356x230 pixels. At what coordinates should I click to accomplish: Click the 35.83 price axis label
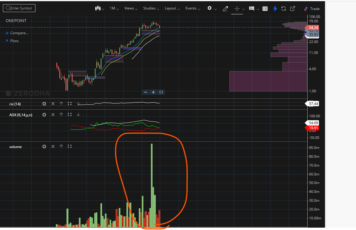coord(313,34)
